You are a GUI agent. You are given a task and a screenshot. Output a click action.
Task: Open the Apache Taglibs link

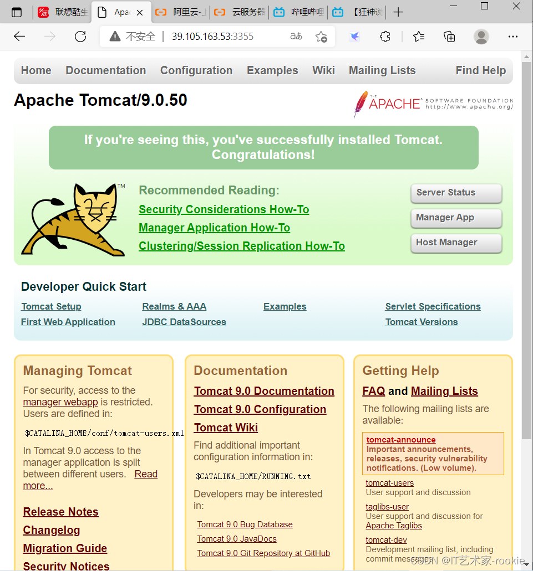[x=394, y=526]
